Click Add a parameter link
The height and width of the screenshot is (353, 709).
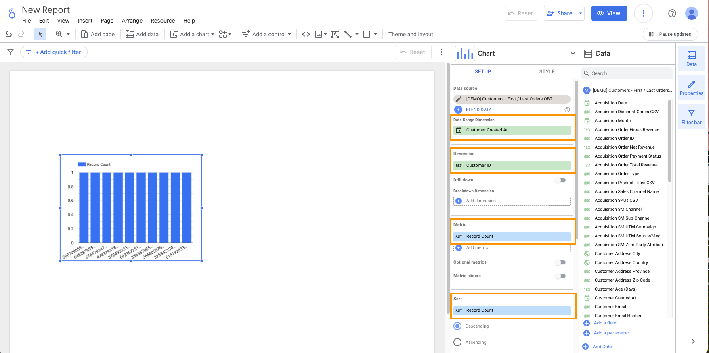(611, 333)
